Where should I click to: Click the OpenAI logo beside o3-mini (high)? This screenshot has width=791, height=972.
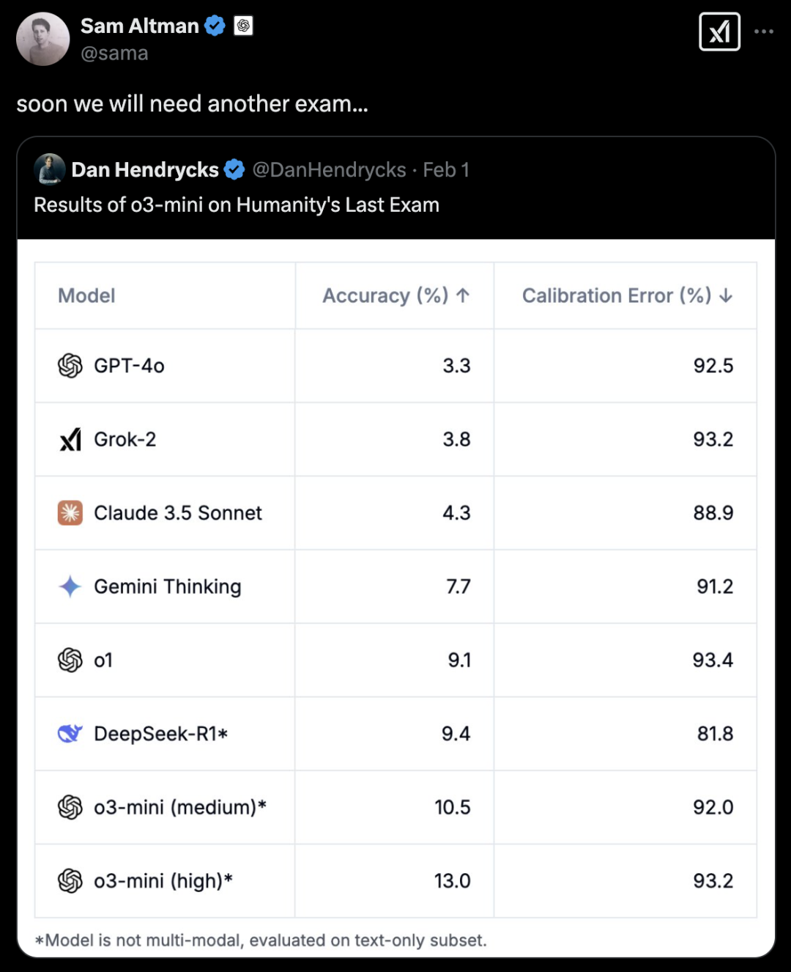70,881
